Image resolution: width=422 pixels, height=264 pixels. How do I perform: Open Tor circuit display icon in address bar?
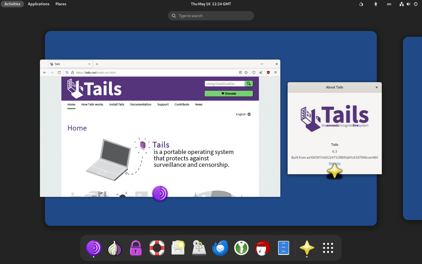(67, 72)
